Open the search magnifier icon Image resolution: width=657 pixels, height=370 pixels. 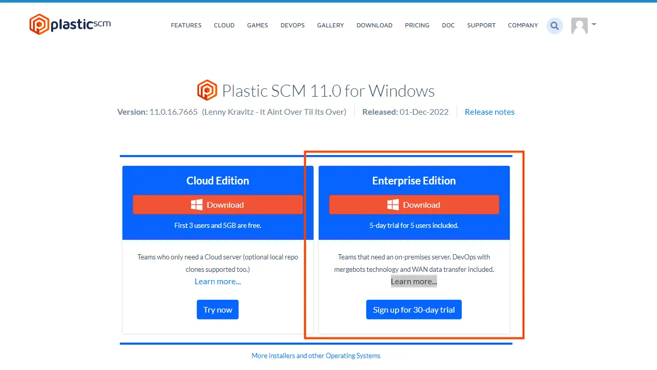click(555, 25)
